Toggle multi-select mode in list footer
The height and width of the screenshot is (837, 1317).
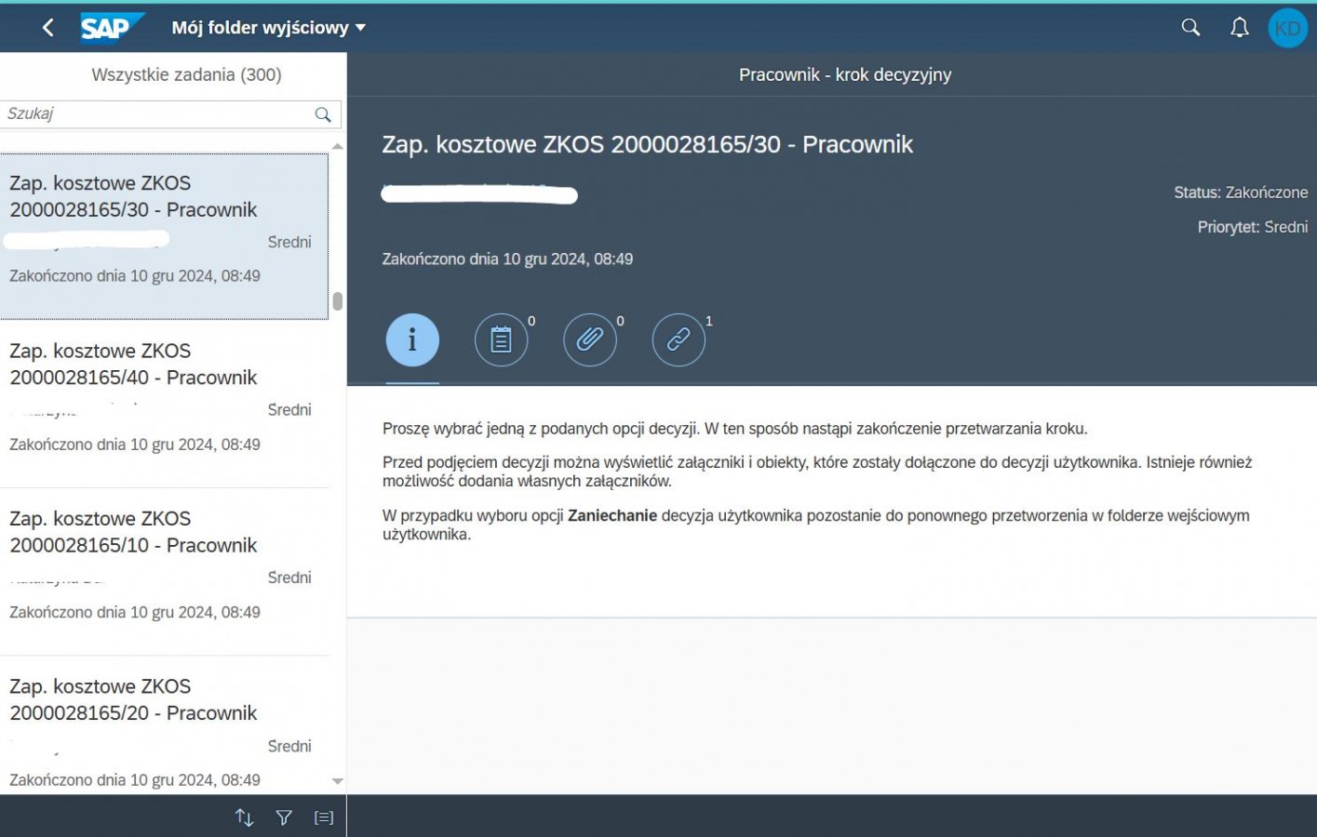click(x=323, y=817)
